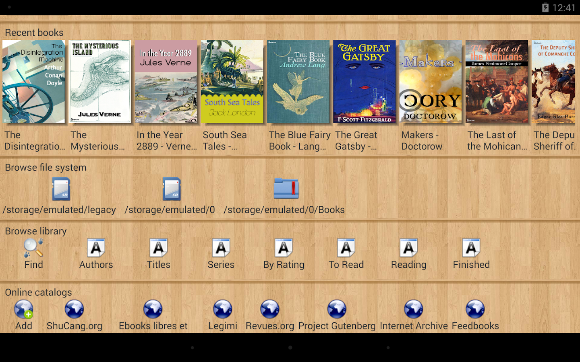Open The Mysterious Island book cover
The width and height of the screenshot is (580, 362).
pyautogui.click(x=100, y=81)
